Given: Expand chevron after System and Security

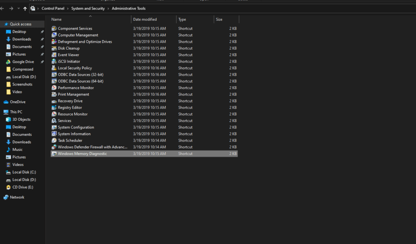Looking at the screenshot, I should (x=108, y=9).
